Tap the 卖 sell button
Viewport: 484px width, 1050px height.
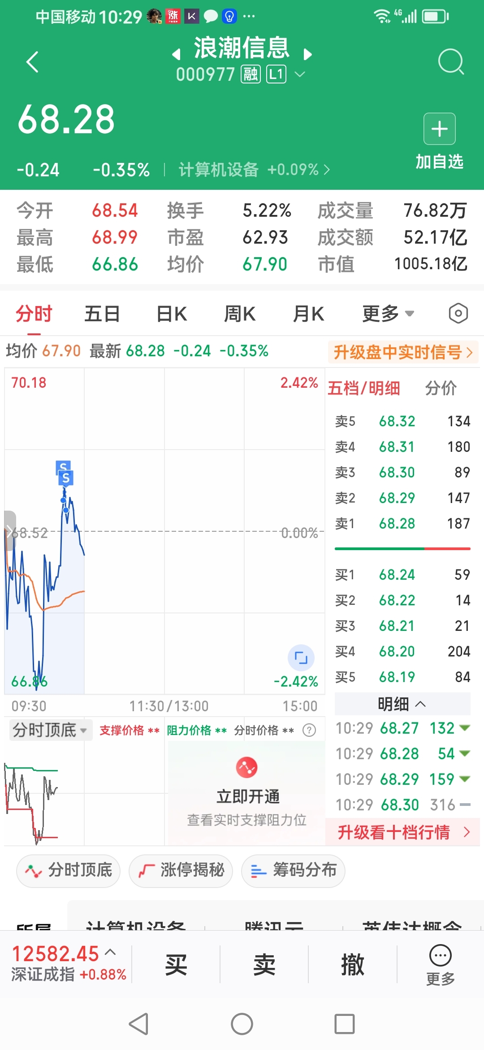pos(264,965)
